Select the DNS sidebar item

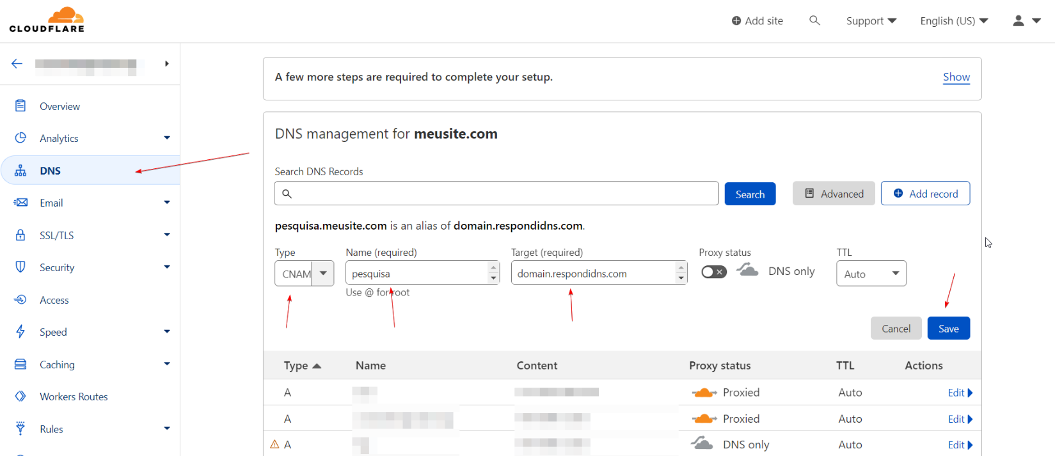tap(90, 171)
